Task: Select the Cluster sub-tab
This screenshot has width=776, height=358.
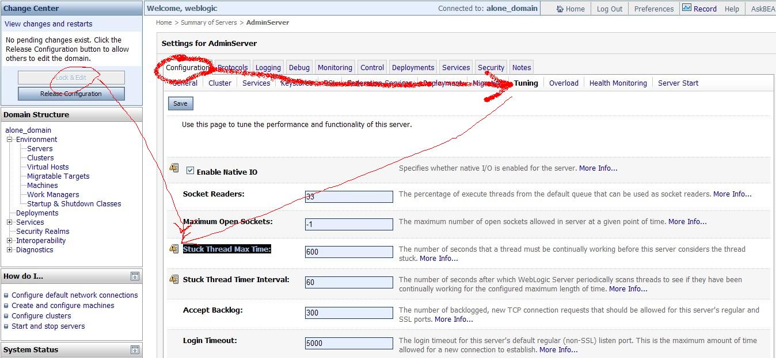Action: coord(220,83)
